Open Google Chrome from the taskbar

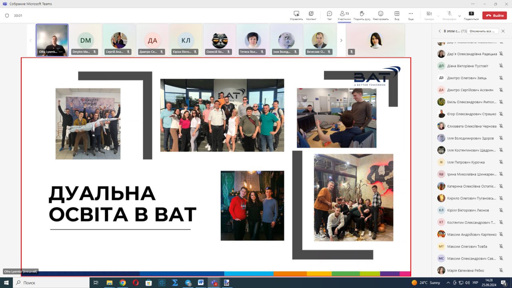(122, 282)
